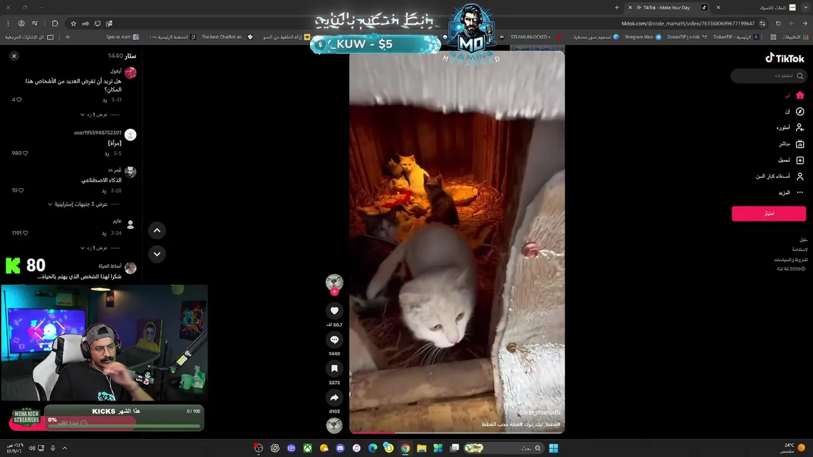Like the comment with 10 likes

21,190
